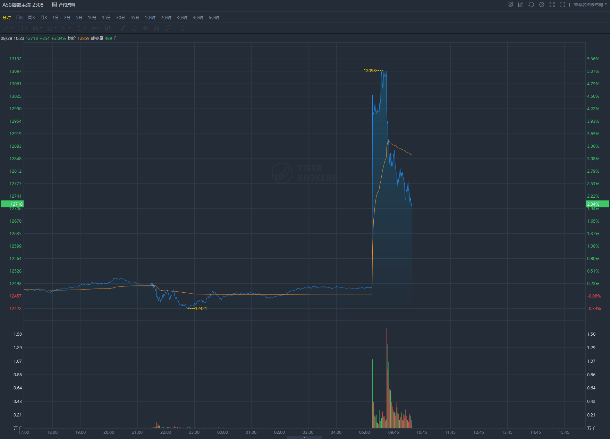Select the trend line drawing tool
The height and width of the screenshot is (439, 610).
[x=6, y=28]
